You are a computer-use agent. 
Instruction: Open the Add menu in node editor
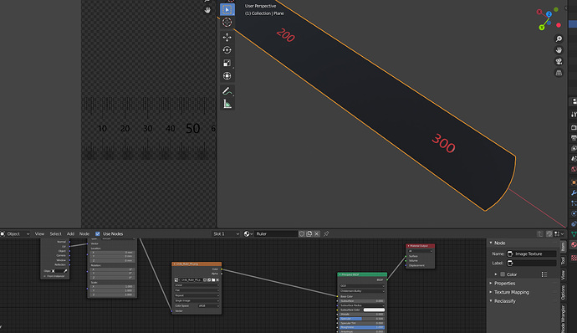tap(70, 234)
